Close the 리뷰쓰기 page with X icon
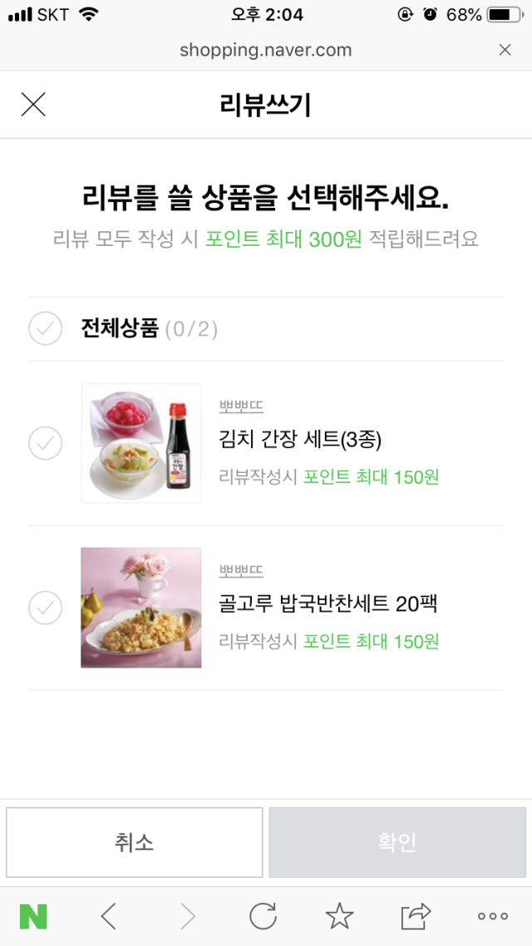Viewport: 532px width, 946px height. coord(33,105)
